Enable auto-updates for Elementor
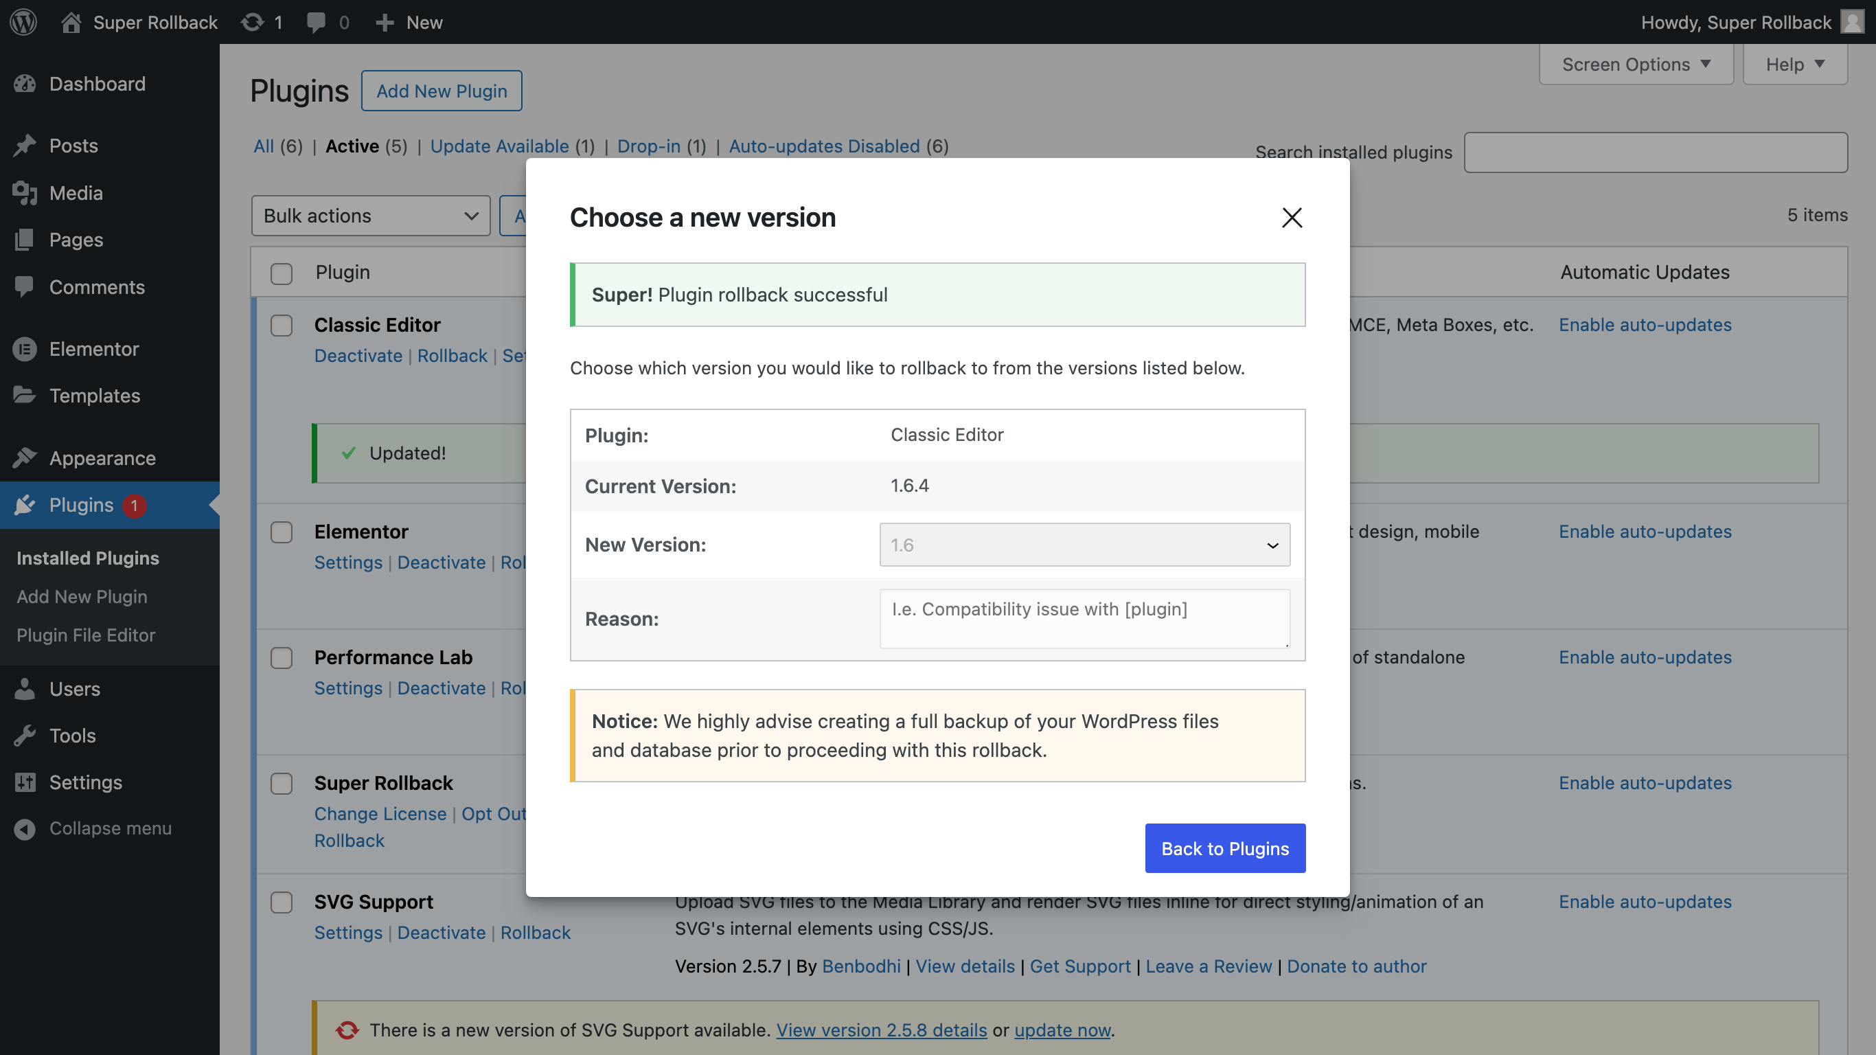This screenshot has height=1055, width=1876. [x=1645, y=532]
